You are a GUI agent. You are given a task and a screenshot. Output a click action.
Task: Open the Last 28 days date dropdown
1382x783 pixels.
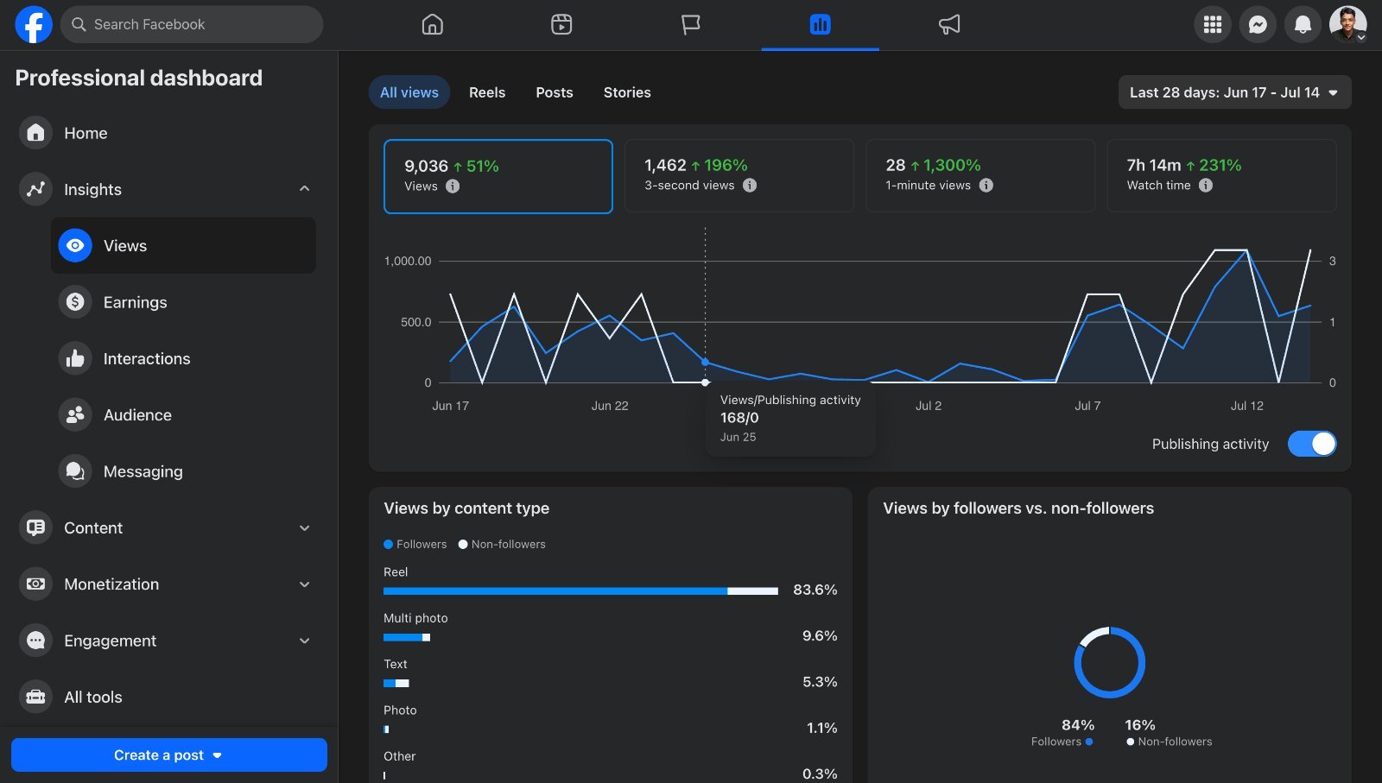(x=1234, y=92)
